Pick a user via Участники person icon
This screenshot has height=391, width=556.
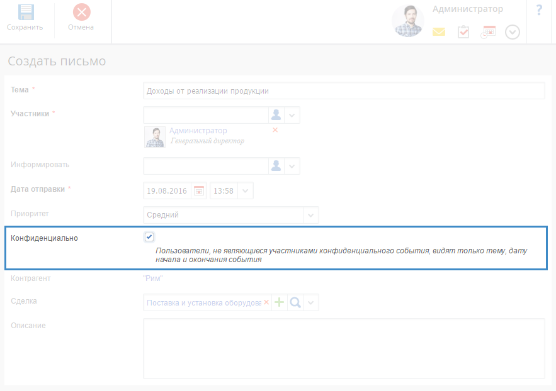(276, 115)
